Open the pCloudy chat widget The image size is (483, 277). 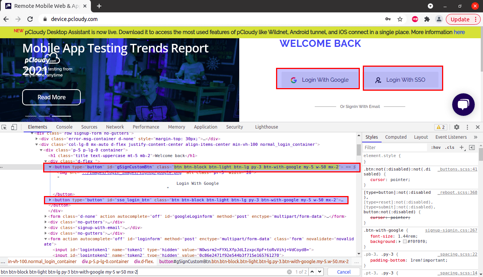[x=463, y=105]
